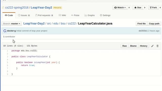This screenshot has height=91, width=162.
Task: Switch to the Settings tab
Action: (x=105, y=15)
